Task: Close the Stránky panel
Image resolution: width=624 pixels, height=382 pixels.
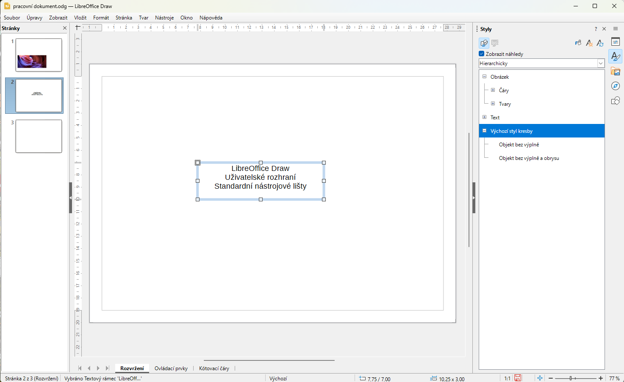Action: click(65, 28)
